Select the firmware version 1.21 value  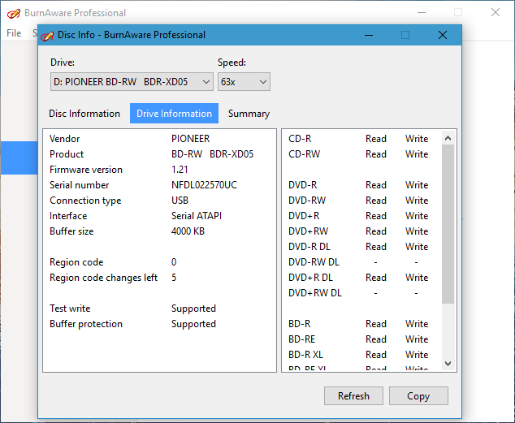[x=180, y=170]
